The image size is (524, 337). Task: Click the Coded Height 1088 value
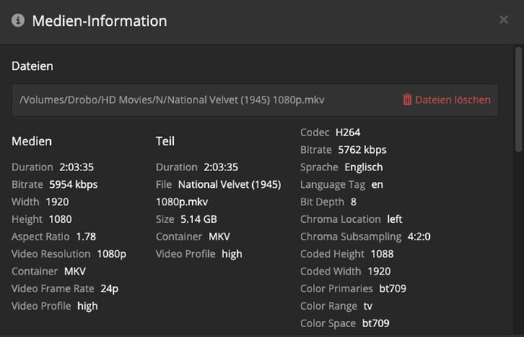[x=382, y=254]
